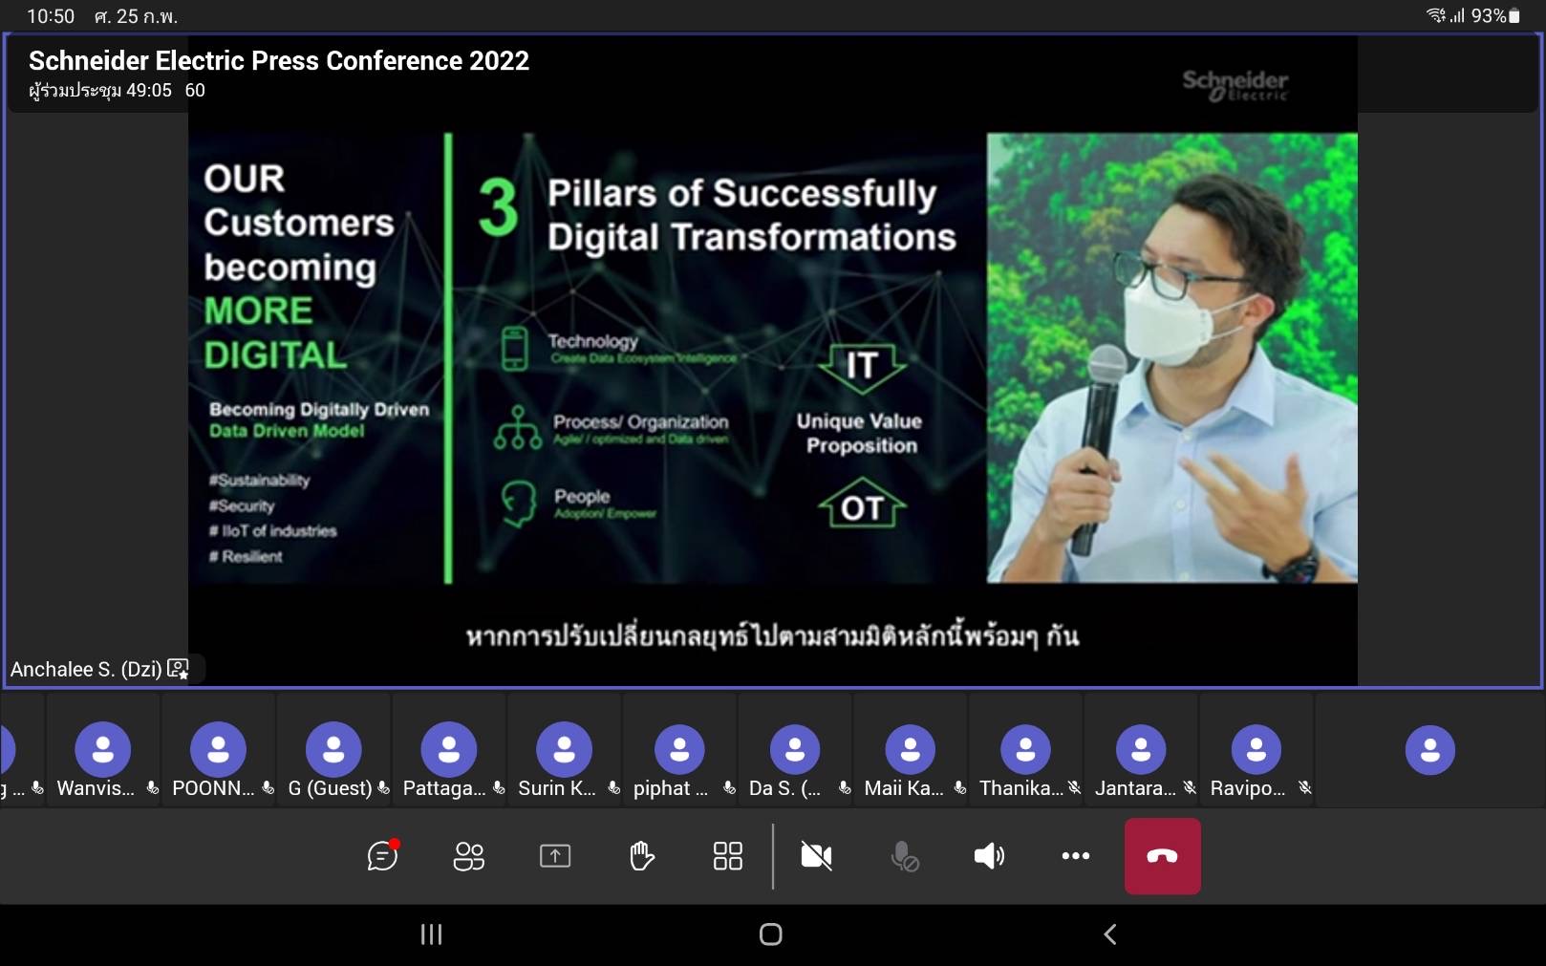Select Maii Ka participant avatar
This screenshot has width=1546, height=966.
point(910,749)
